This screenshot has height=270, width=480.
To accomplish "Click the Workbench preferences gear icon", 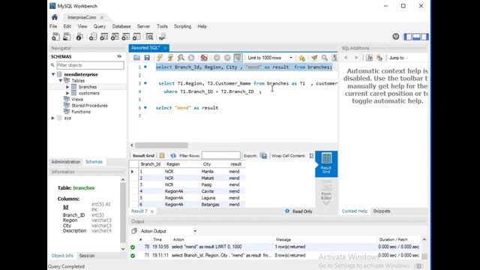I will (396, 37).
